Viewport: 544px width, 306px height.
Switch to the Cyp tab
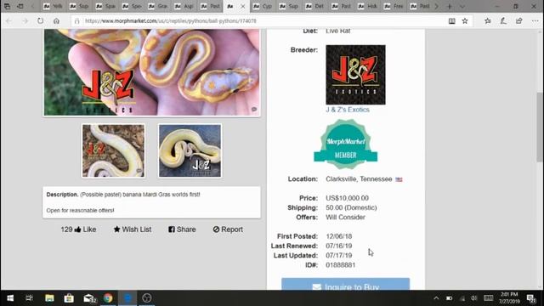tap(263, 6)
